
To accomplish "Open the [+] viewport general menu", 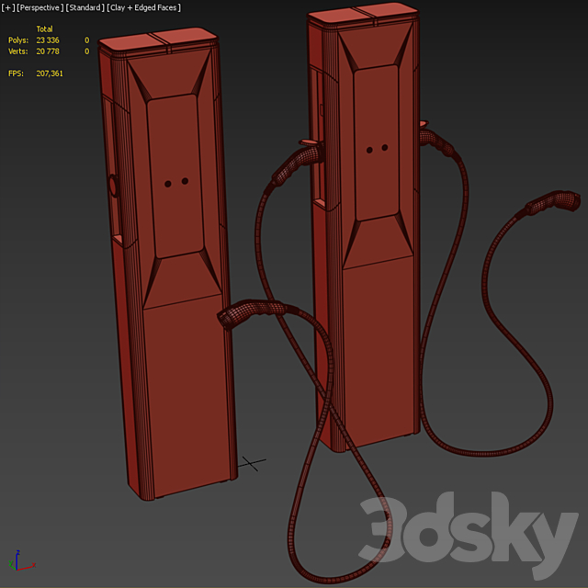I will pyautogui.click(x=7, y=7).
